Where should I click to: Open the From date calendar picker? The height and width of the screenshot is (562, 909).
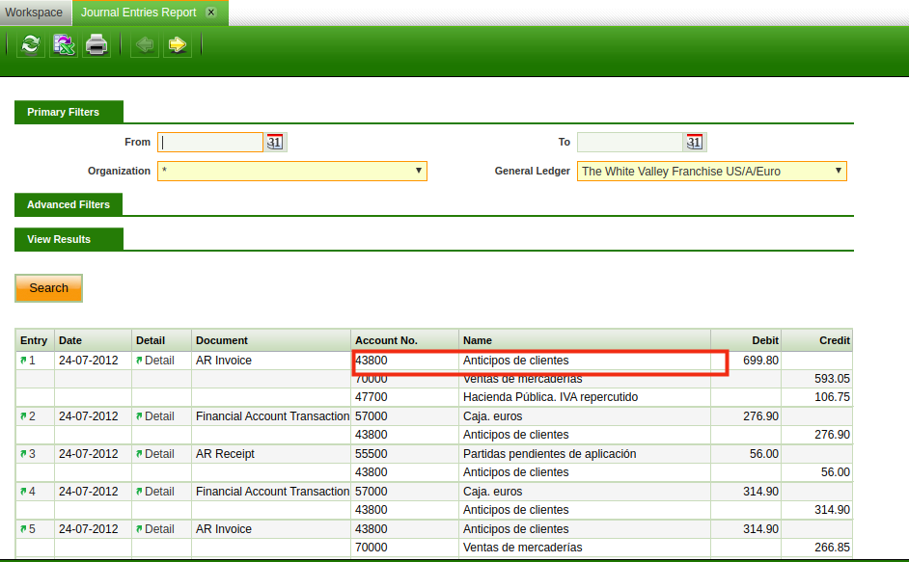tap(275, 143)
